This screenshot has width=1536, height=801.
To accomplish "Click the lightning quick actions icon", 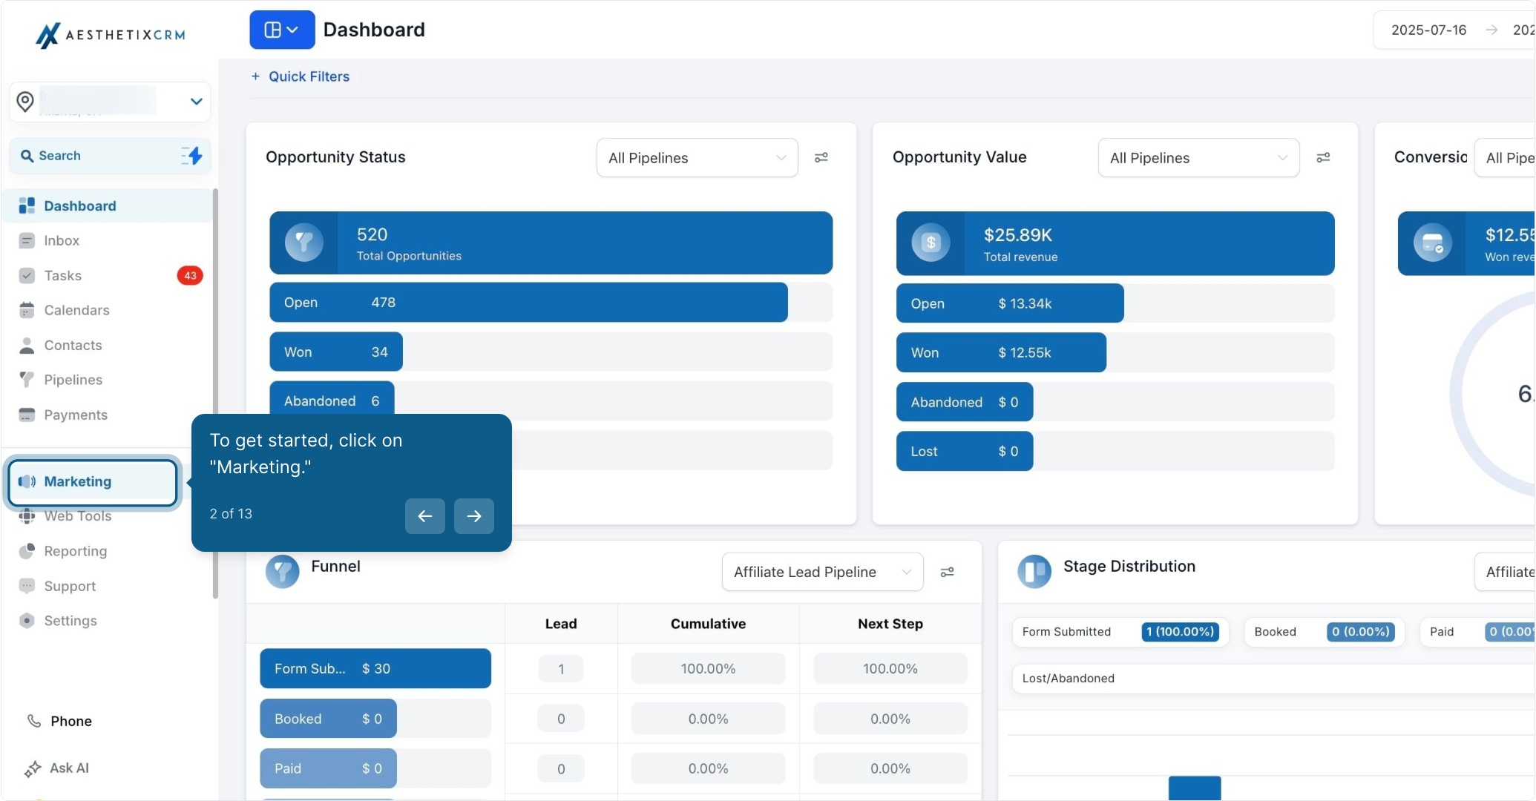I will [x=193, y=156].
